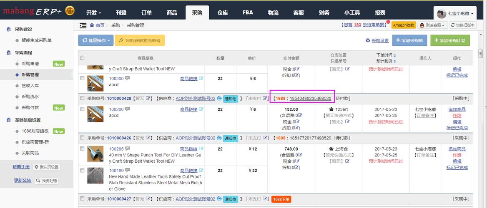The image size is (487, 208).
Task: Open 1688 order link 18540480235498520
Action: (x=310, y=99)
